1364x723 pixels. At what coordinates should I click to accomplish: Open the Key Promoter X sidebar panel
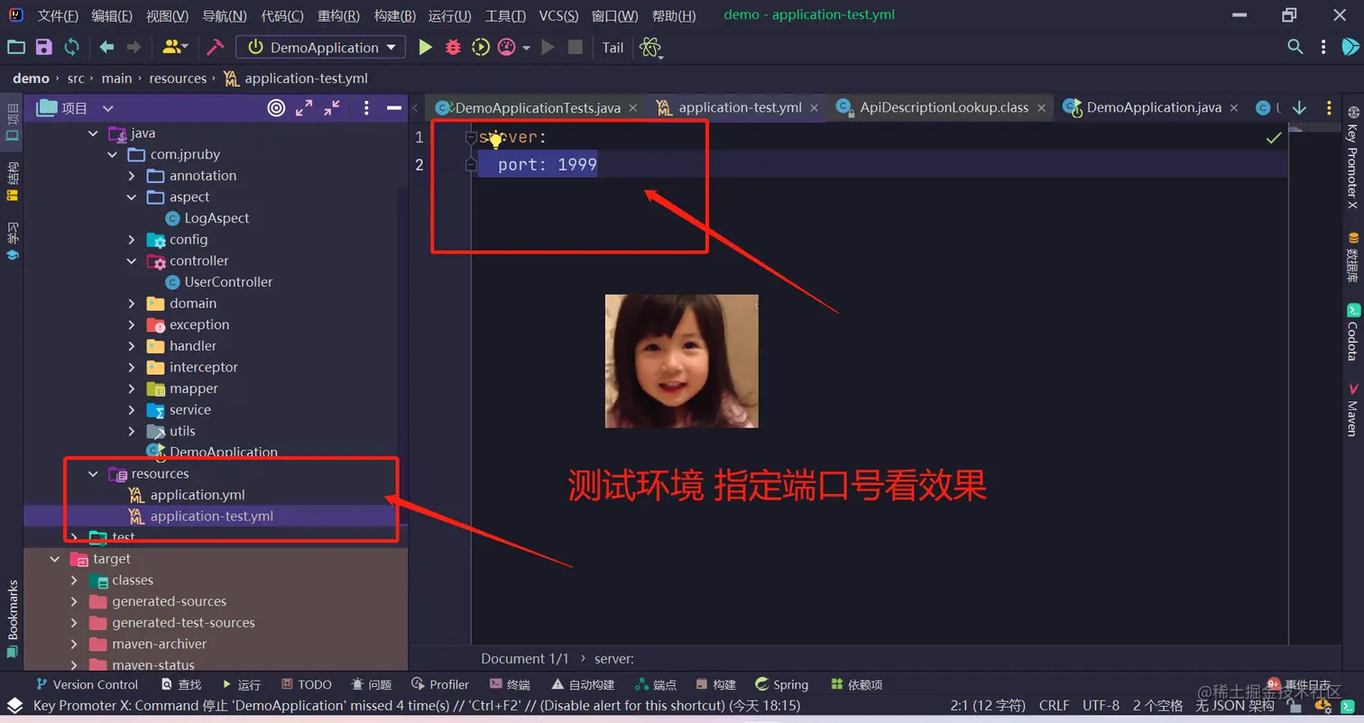[x=1350, y=162]
